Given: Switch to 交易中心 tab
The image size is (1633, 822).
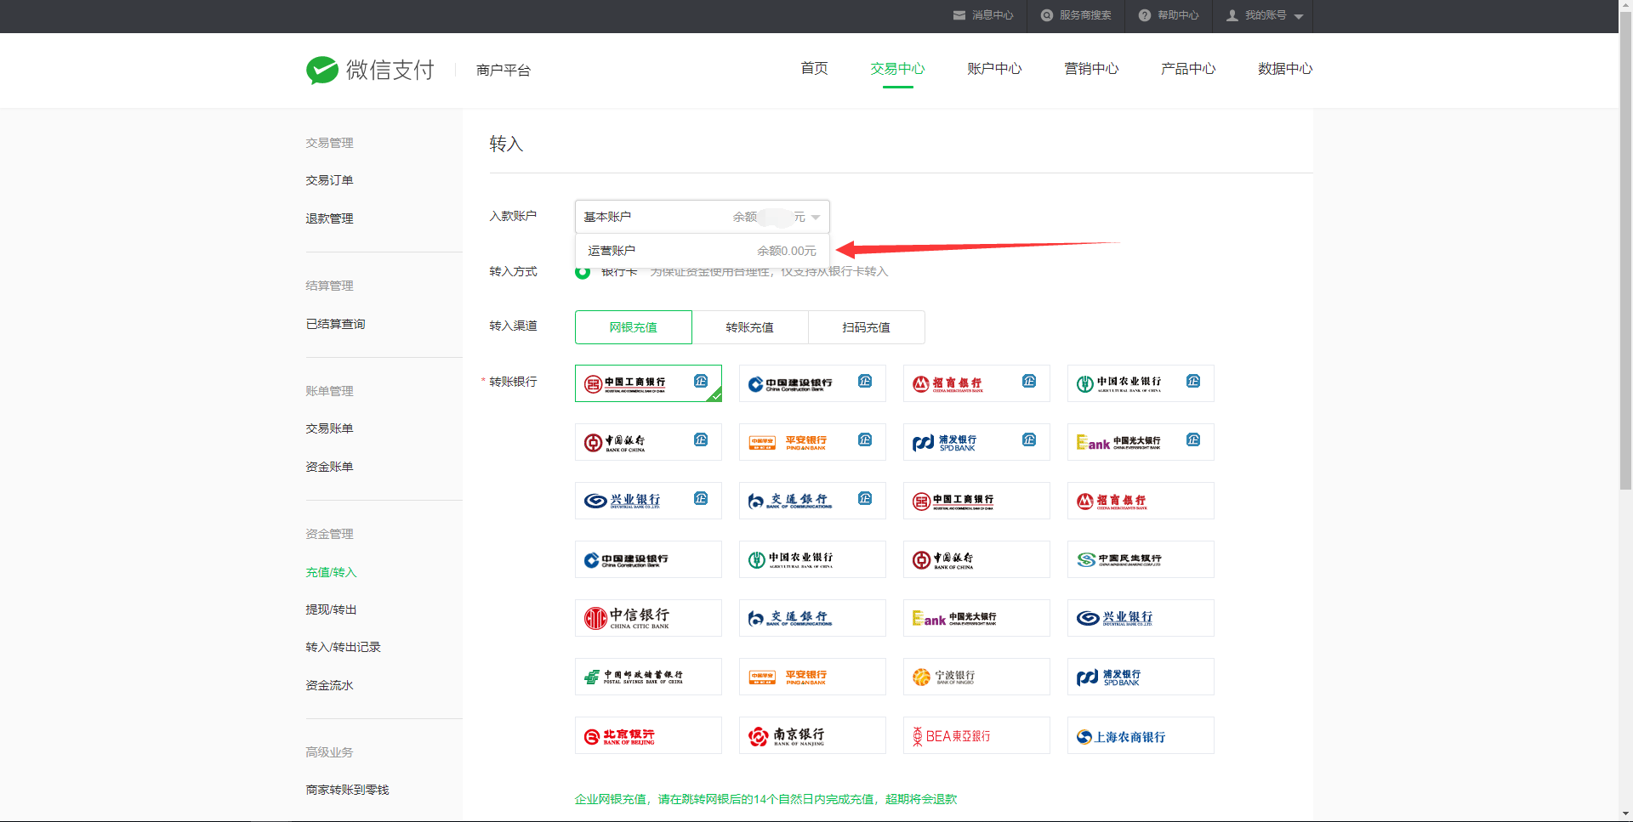Looking at the screenshot, I should point(897,69).
